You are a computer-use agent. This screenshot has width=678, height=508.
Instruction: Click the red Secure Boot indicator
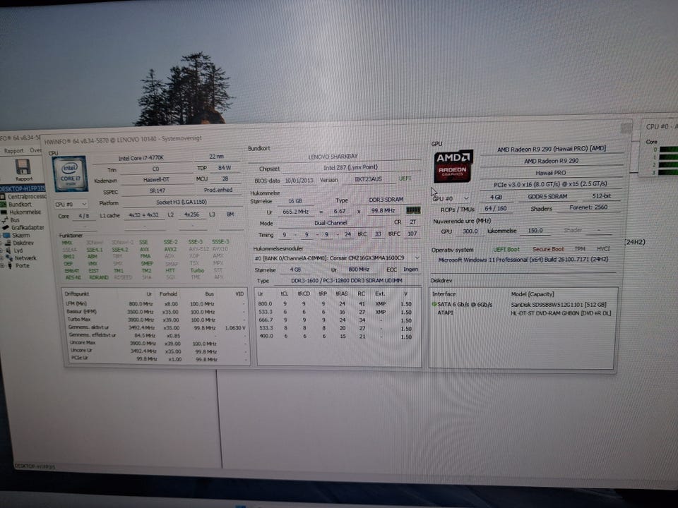point(548,249)
